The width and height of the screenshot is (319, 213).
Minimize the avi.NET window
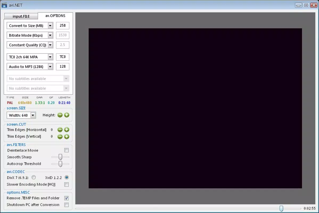[298, 5]
